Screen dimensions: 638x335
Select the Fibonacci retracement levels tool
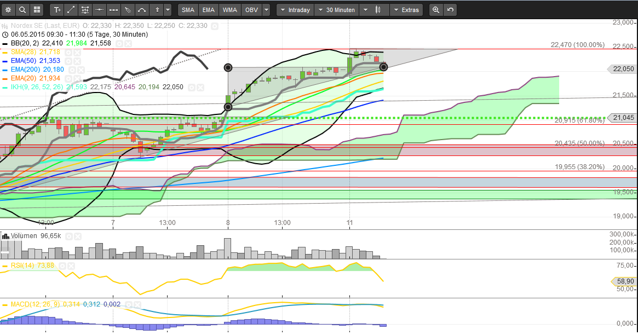click(x=85, y=10)
